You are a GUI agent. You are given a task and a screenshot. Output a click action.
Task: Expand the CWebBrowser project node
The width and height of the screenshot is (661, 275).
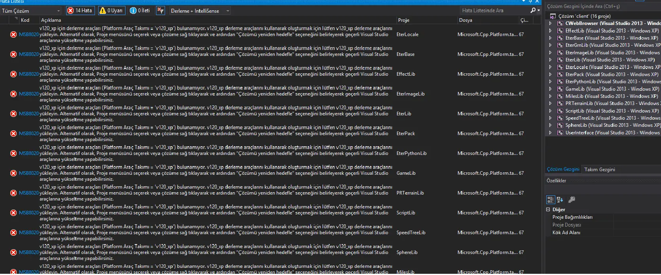point(550,23)
